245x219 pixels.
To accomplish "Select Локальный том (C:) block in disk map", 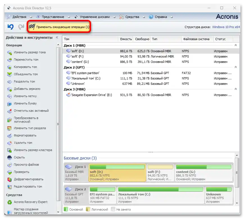I will pos(161,195).
